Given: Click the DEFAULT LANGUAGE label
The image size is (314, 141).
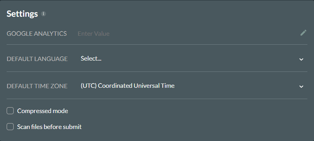Looking at the screenshot, I should coord(37,59).
